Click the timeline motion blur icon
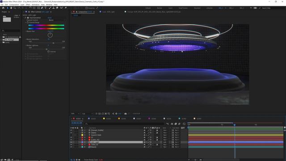 (x=179, y=124)
